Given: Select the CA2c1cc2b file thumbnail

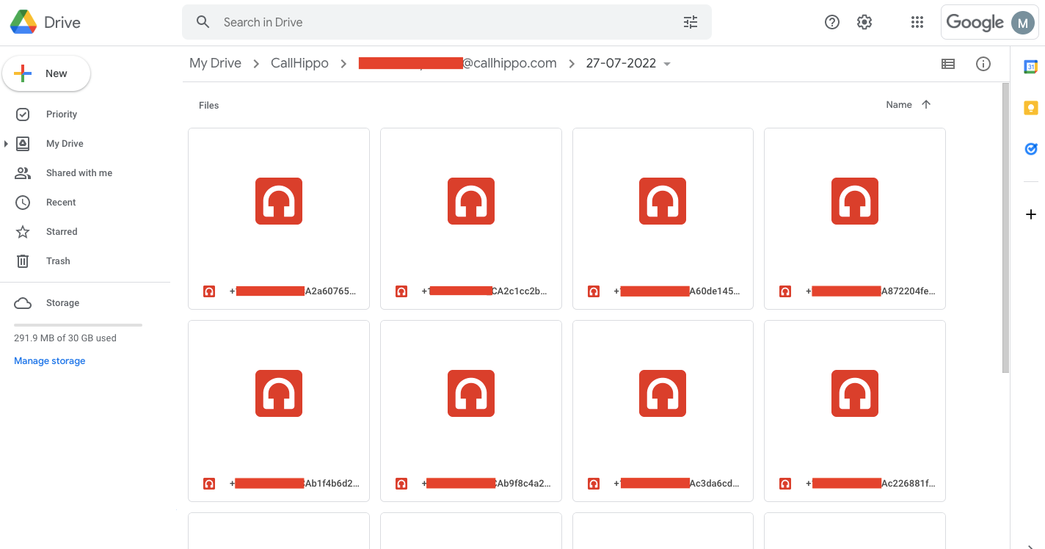Looking at the screenshot, I should point(471,201).
